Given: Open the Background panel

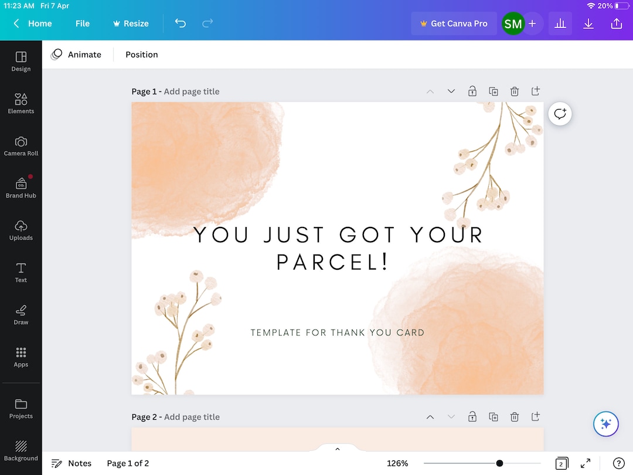Looking at the screenshot, I should [x=21, y=450].
